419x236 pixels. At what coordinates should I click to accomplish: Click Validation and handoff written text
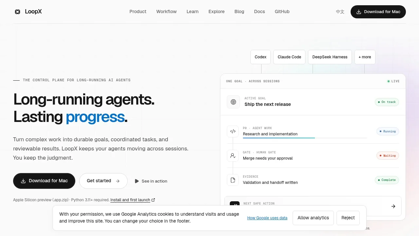(270, 183)
